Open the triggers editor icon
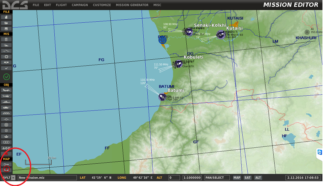 6,51
